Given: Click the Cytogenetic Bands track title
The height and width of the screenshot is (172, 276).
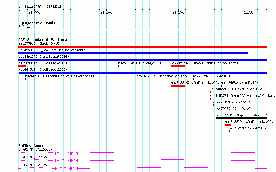Looking at the screenshot, I should point(37,23).
